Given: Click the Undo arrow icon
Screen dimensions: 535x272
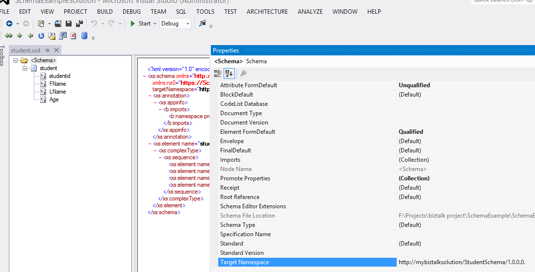Looking at the screenshot, I should [94, 24].
